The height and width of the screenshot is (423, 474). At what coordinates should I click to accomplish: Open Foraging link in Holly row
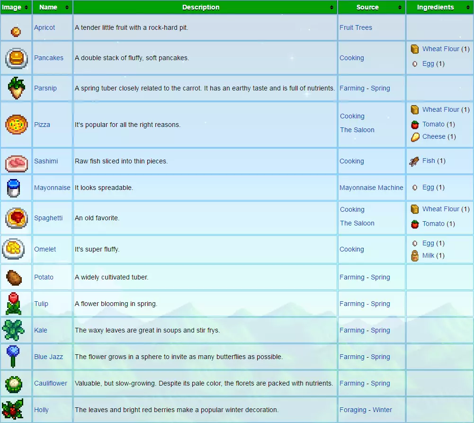pos(353,410)
